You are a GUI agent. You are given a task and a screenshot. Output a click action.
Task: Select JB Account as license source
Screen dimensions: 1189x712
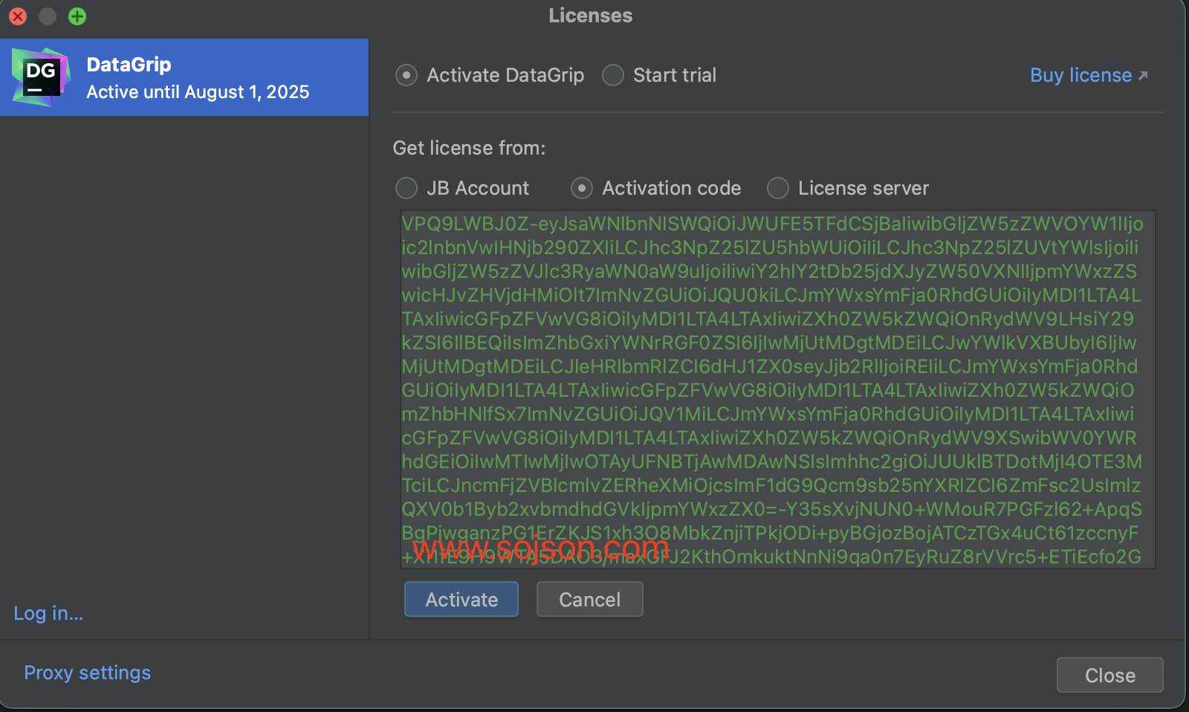click(x=406, y=189)
